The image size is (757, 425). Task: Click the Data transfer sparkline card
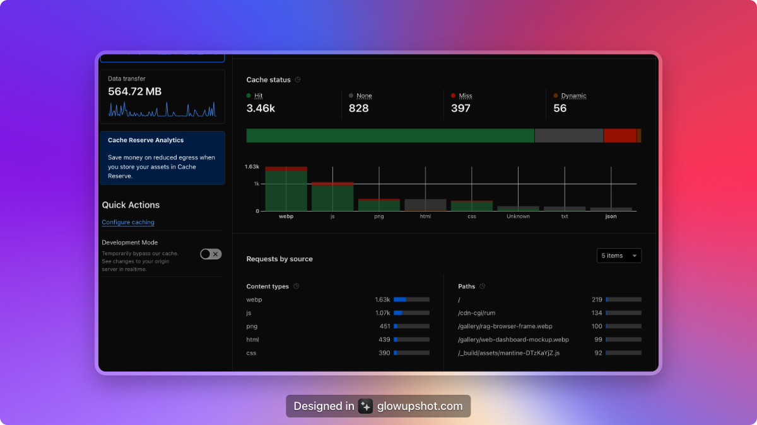(162, 97)
